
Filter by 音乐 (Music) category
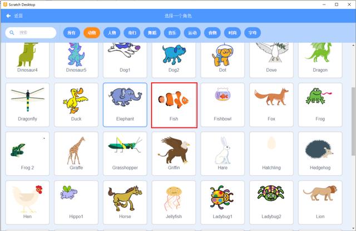tap(172, 33)
